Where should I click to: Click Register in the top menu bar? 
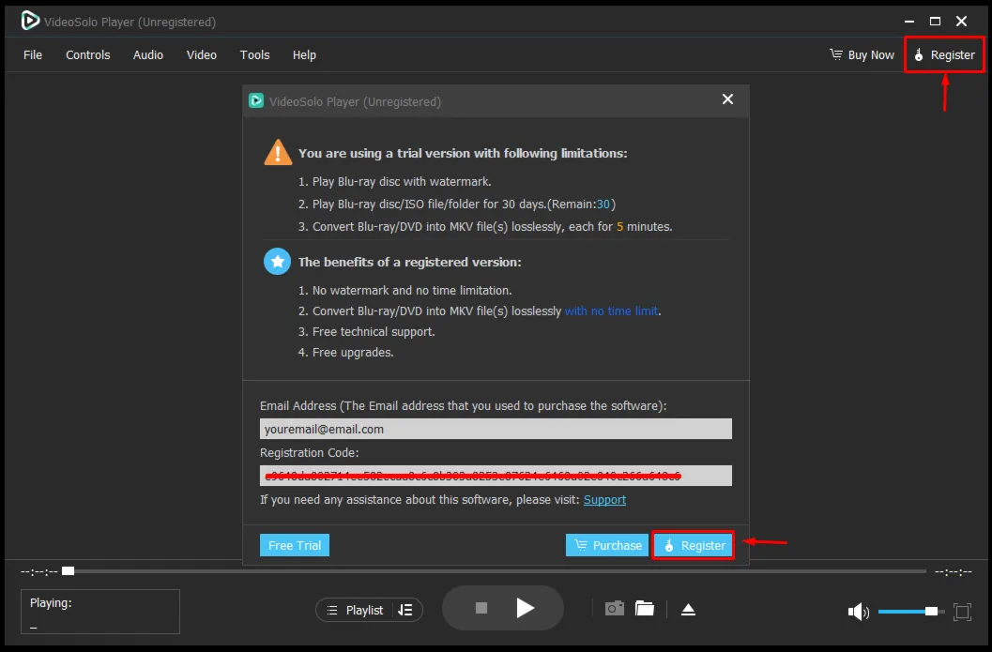click(944, 55)
